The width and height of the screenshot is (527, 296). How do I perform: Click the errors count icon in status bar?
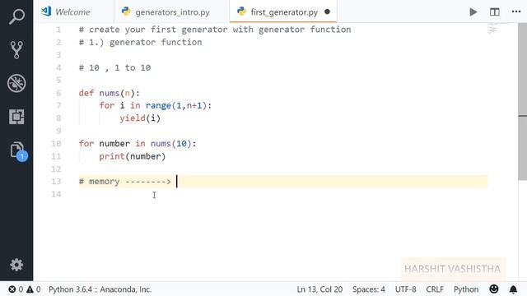click(x=12, y=289)
